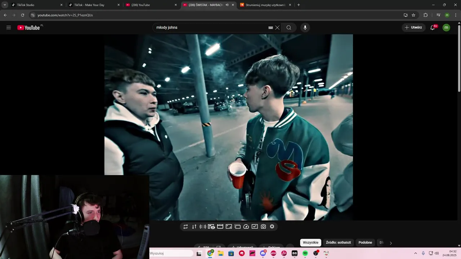Open Spotify from the taskbar

click(x=305, y=253)
